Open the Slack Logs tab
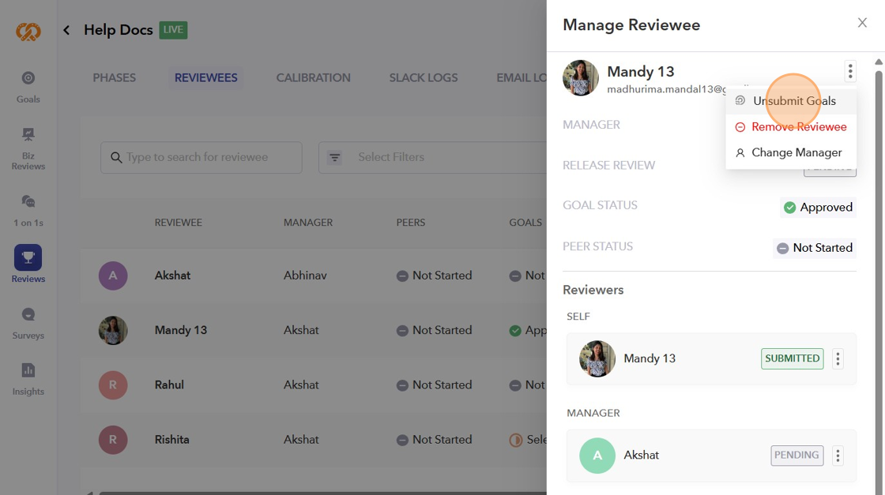Viewport: 885px width, 495px height. 423,77
